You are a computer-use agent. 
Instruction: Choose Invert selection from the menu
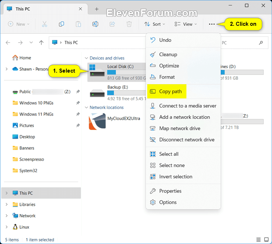point(183,176)
